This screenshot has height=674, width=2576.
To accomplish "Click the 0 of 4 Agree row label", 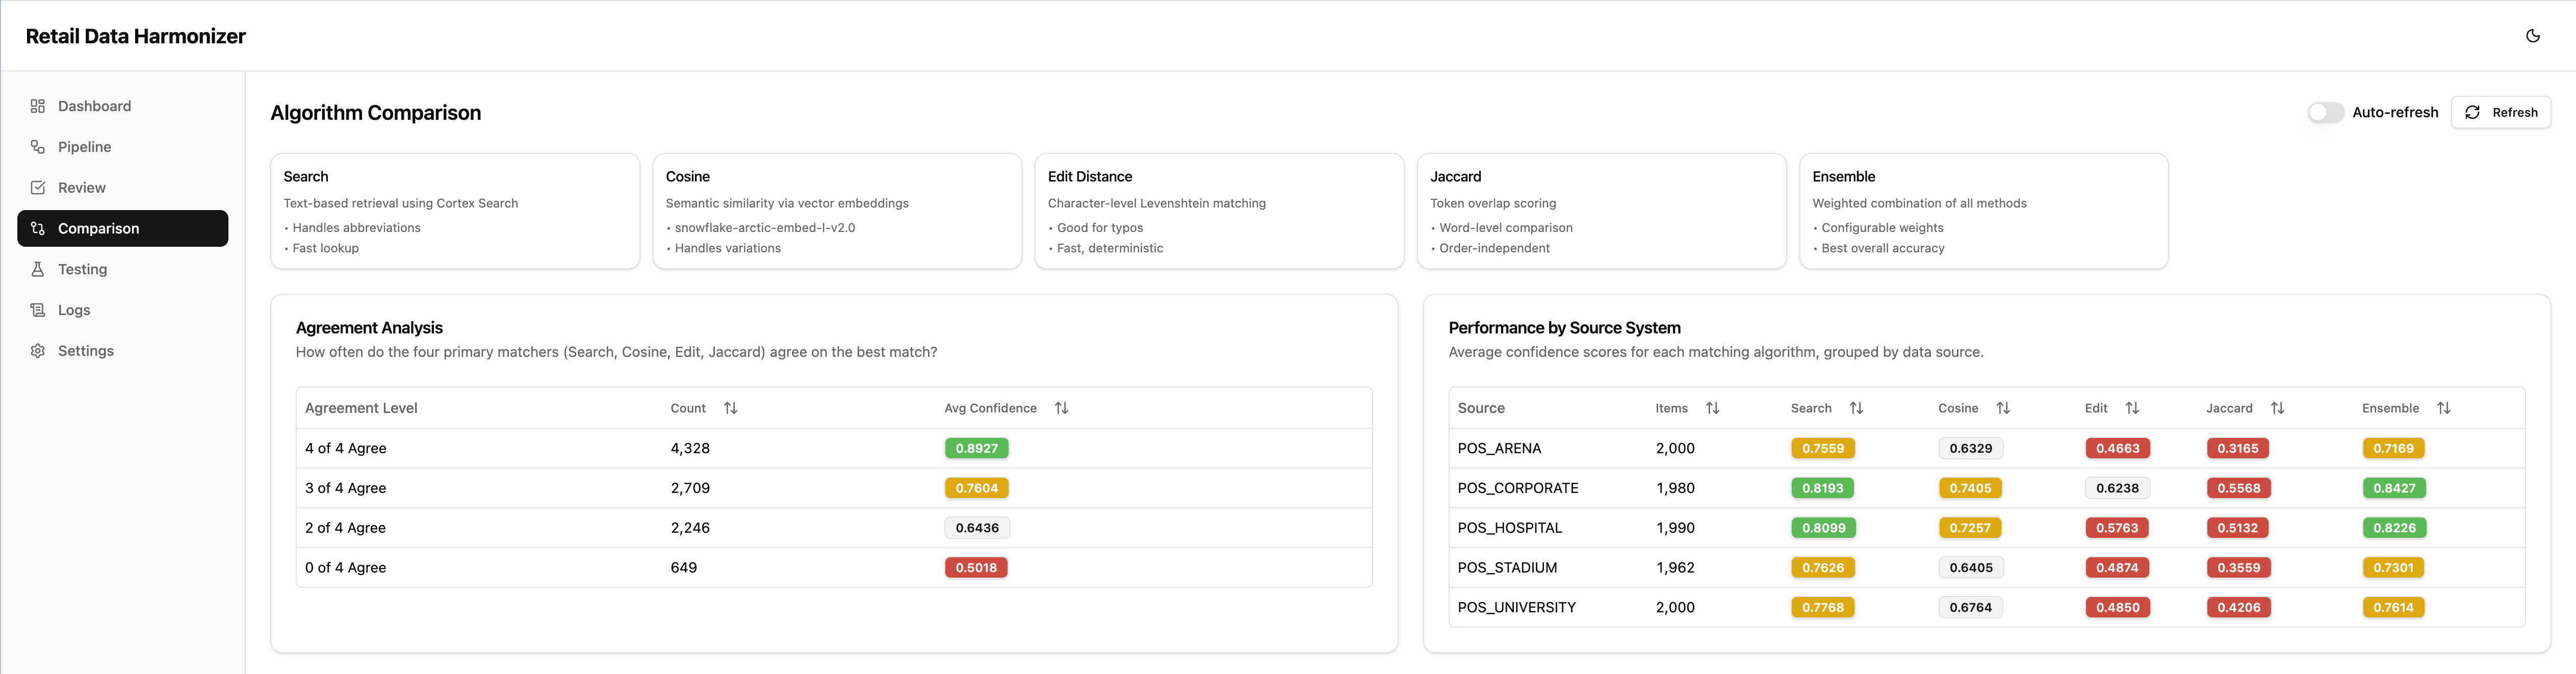I will pos(346,567).
